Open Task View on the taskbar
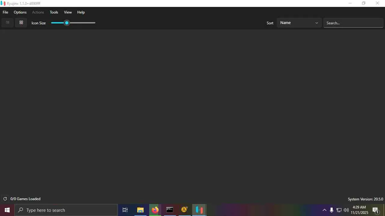Viewport: 385px width, 216px height. [125, 210]
